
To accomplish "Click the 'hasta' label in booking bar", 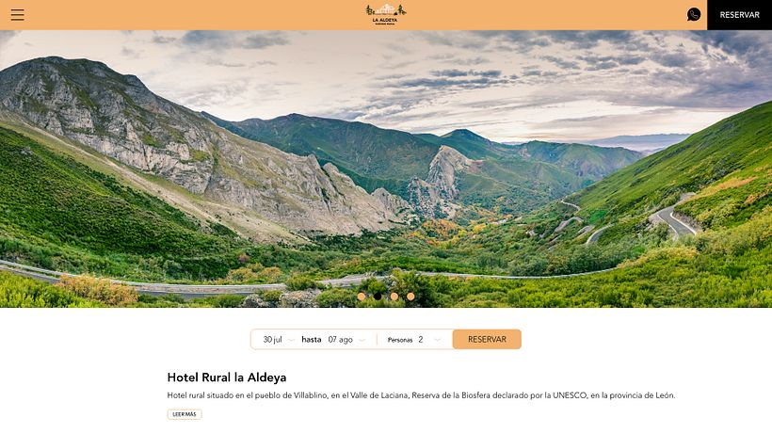I will tap(312, 340).
